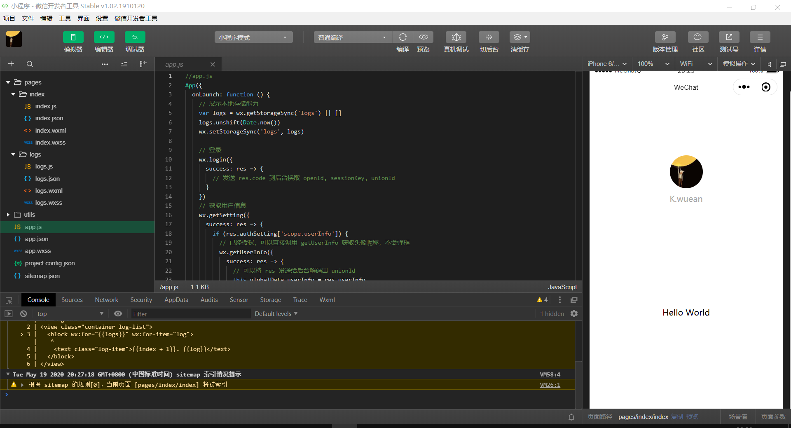Open the 设置 menu
Screen dimensions: 791x428
point(102,18)
